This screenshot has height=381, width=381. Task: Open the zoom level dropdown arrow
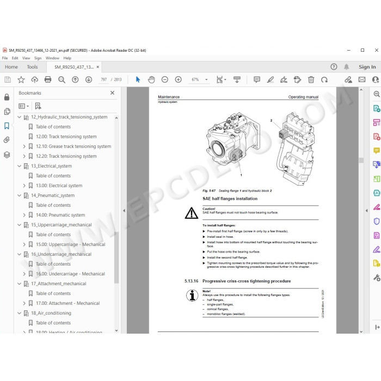pos(206,79)
